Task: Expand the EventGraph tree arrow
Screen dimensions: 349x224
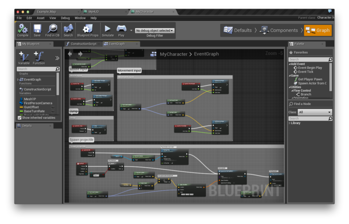Action: 18,79
